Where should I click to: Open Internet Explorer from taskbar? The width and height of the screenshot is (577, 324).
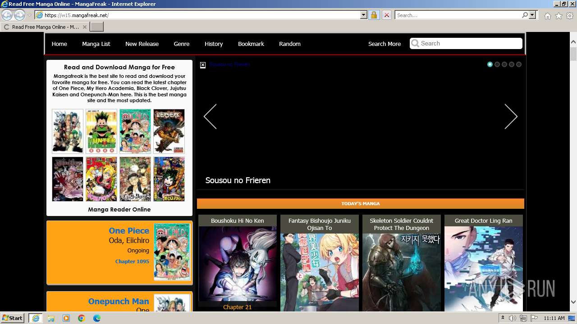coord(35,318)
